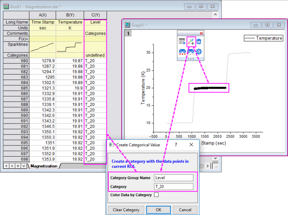Viewport: 288px width, 215px height.
Task: Open the gear settings icon in mini toolbar
Action: pos(199,51)
